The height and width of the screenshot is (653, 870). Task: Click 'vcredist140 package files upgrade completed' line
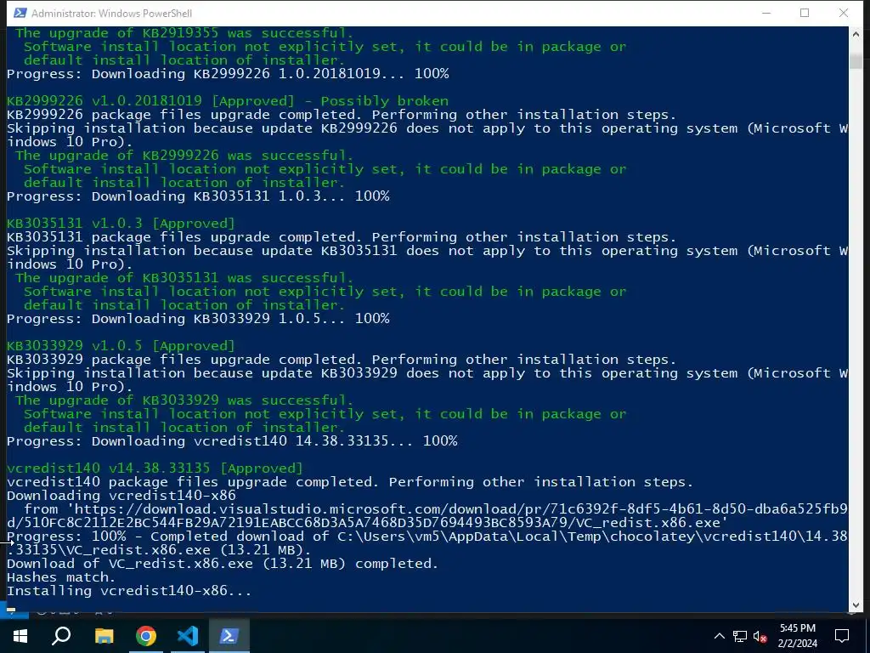(x=350, y=482)
